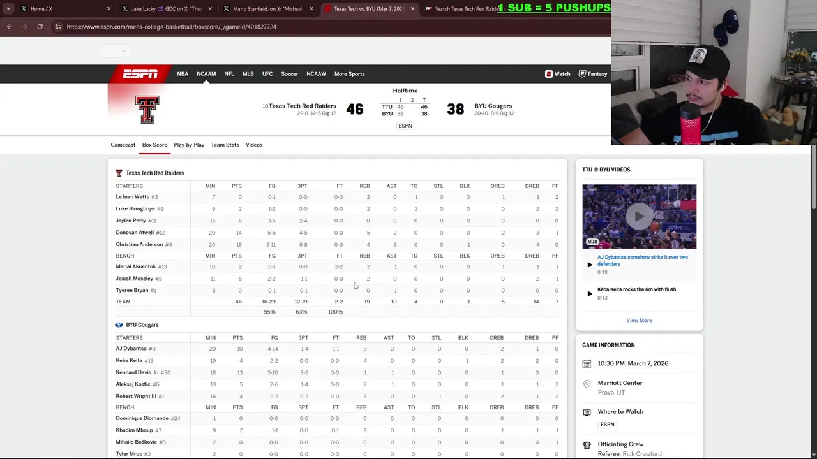Open Aleksej Kostic player page

click(133, 384)
